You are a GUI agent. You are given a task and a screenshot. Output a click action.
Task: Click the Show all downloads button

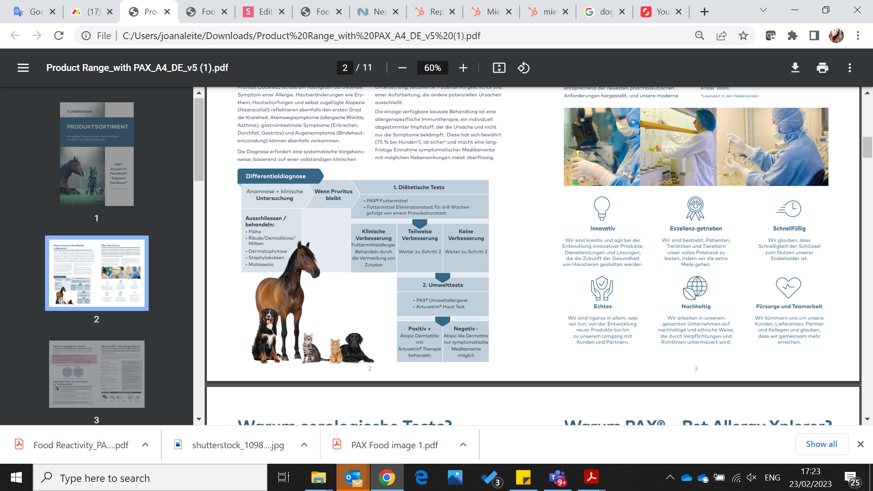point(821,444)
